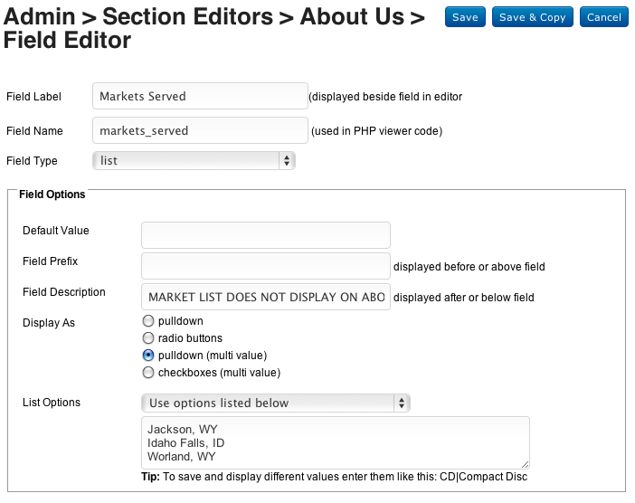Expand the List Options dropdown

coord(275,403)
